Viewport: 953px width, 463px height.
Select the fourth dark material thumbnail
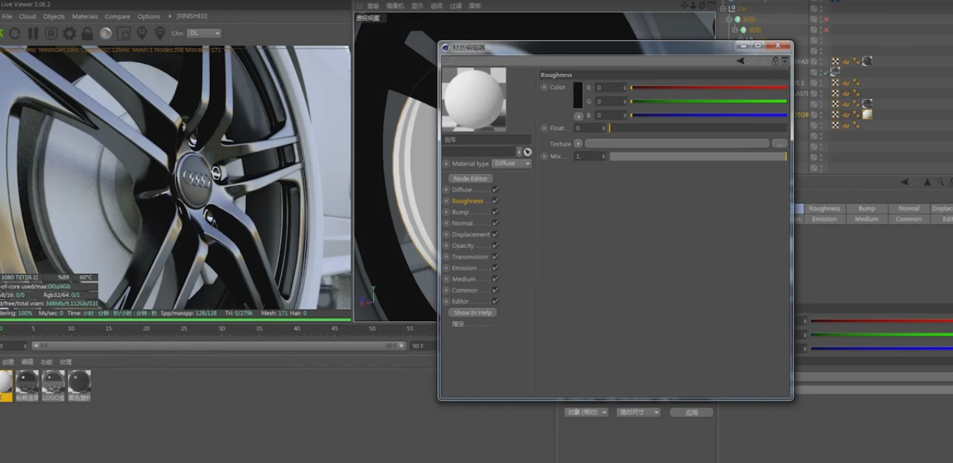click(x=79, y=385)
